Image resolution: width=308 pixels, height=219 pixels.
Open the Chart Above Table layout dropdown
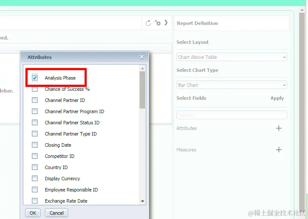[232, 57]
